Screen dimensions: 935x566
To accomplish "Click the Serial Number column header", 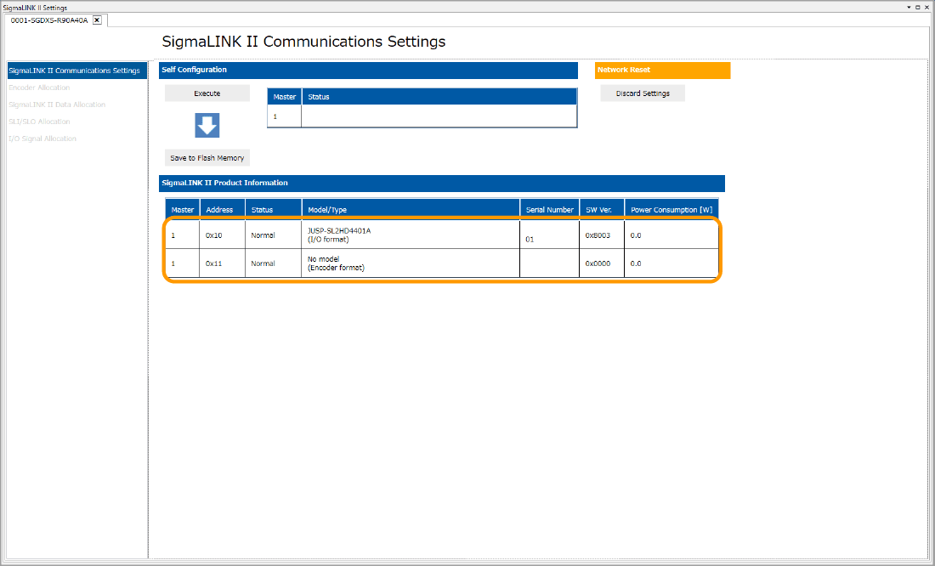I will point(549,210).
